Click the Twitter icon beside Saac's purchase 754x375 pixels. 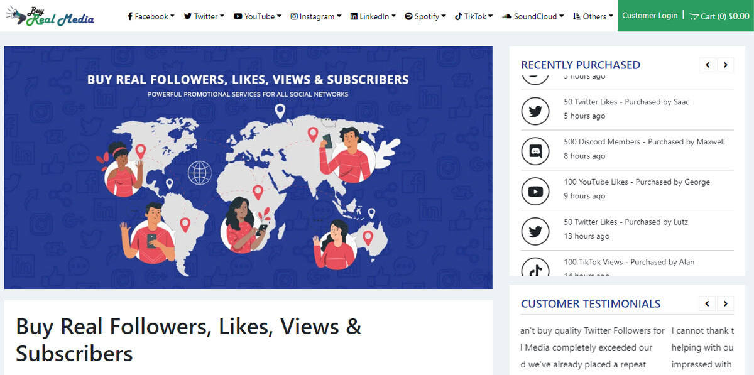(535, 111)
